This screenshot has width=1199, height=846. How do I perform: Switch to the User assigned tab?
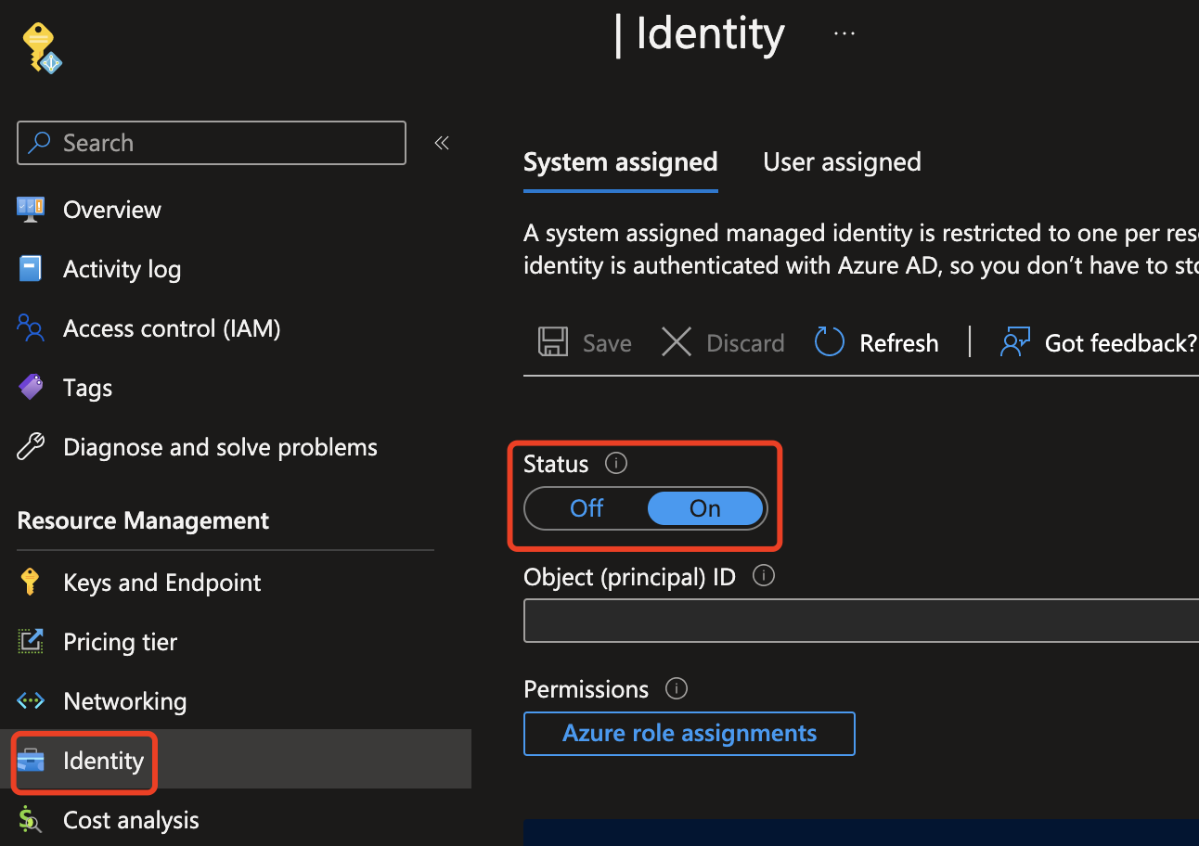pyautogui.click(x=841, y=161)
